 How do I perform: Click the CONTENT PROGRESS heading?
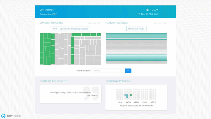coord(51,23)
